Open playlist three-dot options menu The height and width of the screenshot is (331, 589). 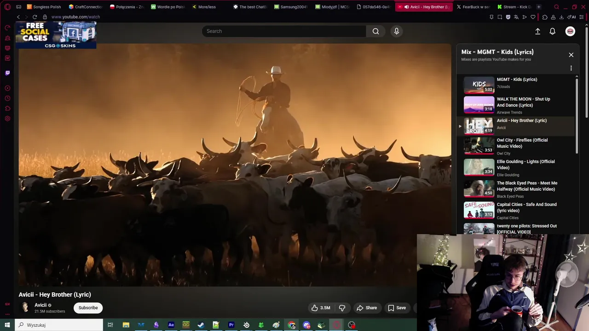(x=571, y=68)
